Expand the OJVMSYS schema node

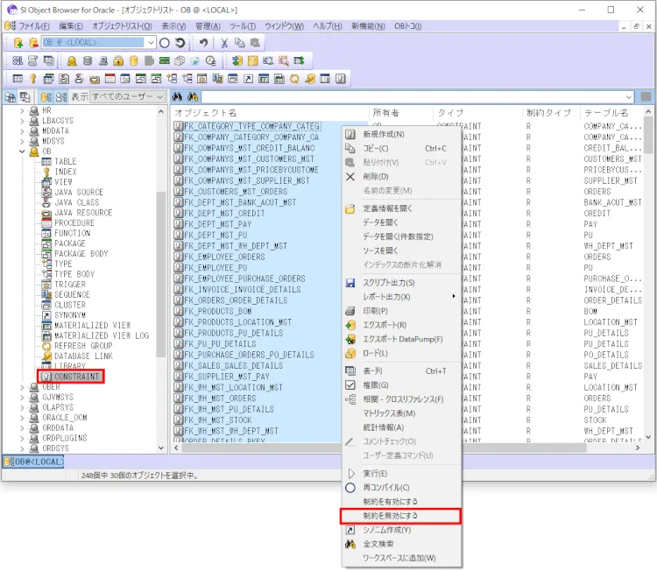[22, 398]
